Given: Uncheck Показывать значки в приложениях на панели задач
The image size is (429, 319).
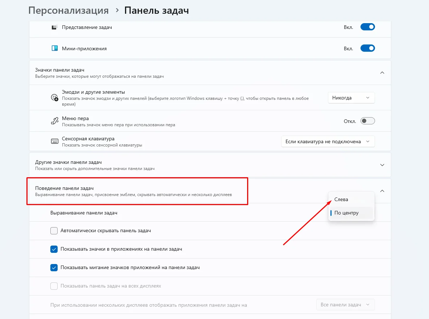Looking at the screenshot, I should click(54, 249).
